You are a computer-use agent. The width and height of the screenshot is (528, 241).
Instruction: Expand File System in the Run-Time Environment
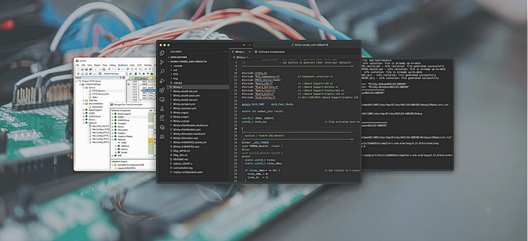click(113, 130)
